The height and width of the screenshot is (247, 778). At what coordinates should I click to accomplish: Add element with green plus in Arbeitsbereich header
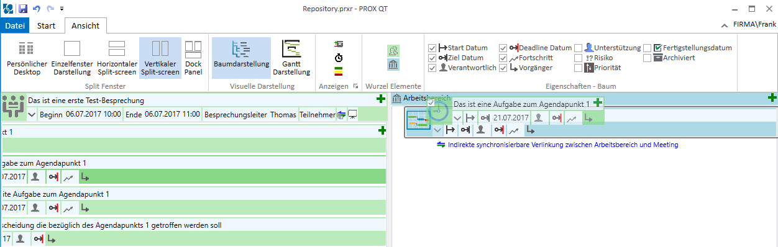(772, 97)
